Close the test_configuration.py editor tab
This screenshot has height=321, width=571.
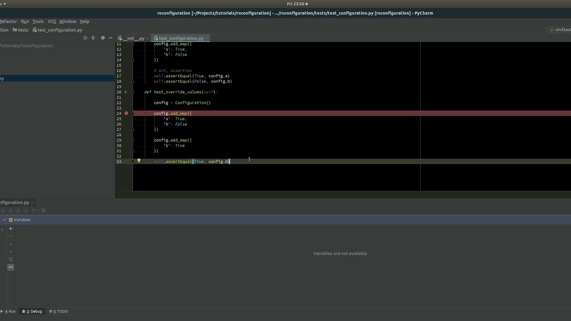207,38
